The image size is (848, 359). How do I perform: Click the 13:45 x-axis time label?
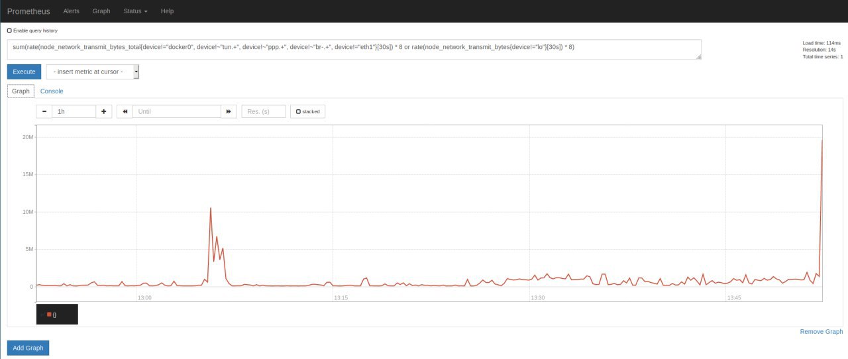click(734, 298)
